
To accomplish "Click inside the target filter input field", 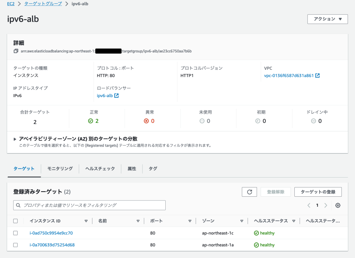I will 89,205.
